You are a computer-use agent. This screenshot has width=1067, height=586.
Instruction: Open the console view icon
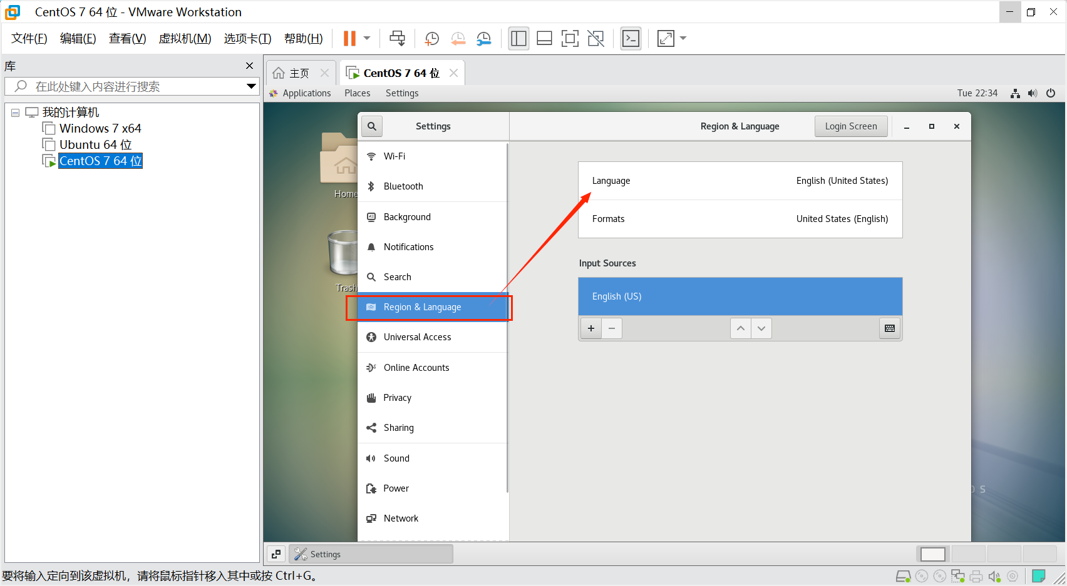coord(631,38)
